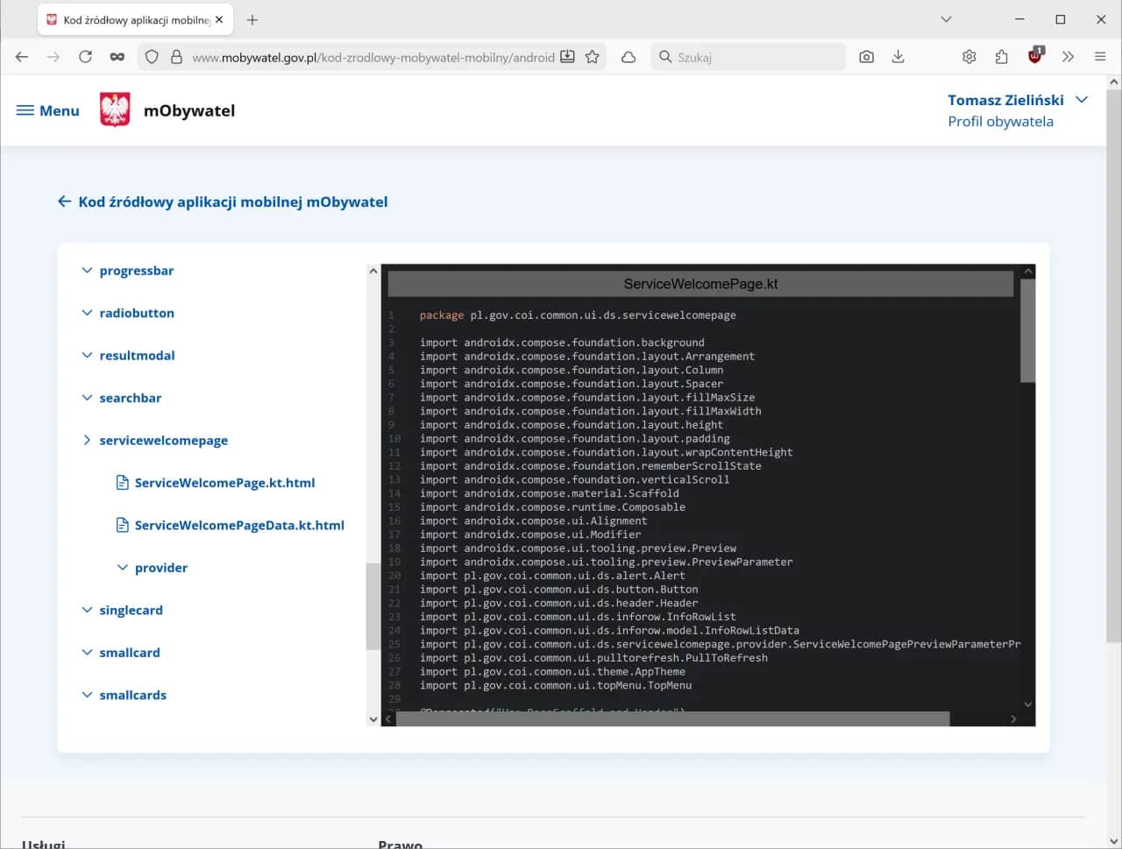Open ServiceWelcomePage.kt.html file link
The width and height of the screenshot is (1122, 849).
pyautogui.click(x=224, y=483)
